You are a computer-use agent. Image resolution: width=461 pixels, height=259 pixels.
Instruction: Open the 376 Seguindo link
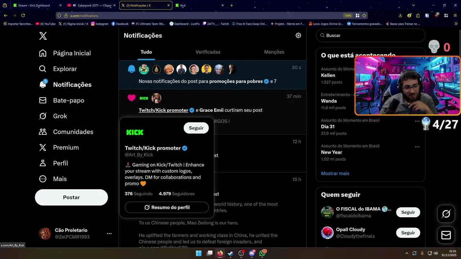point(139,194)
